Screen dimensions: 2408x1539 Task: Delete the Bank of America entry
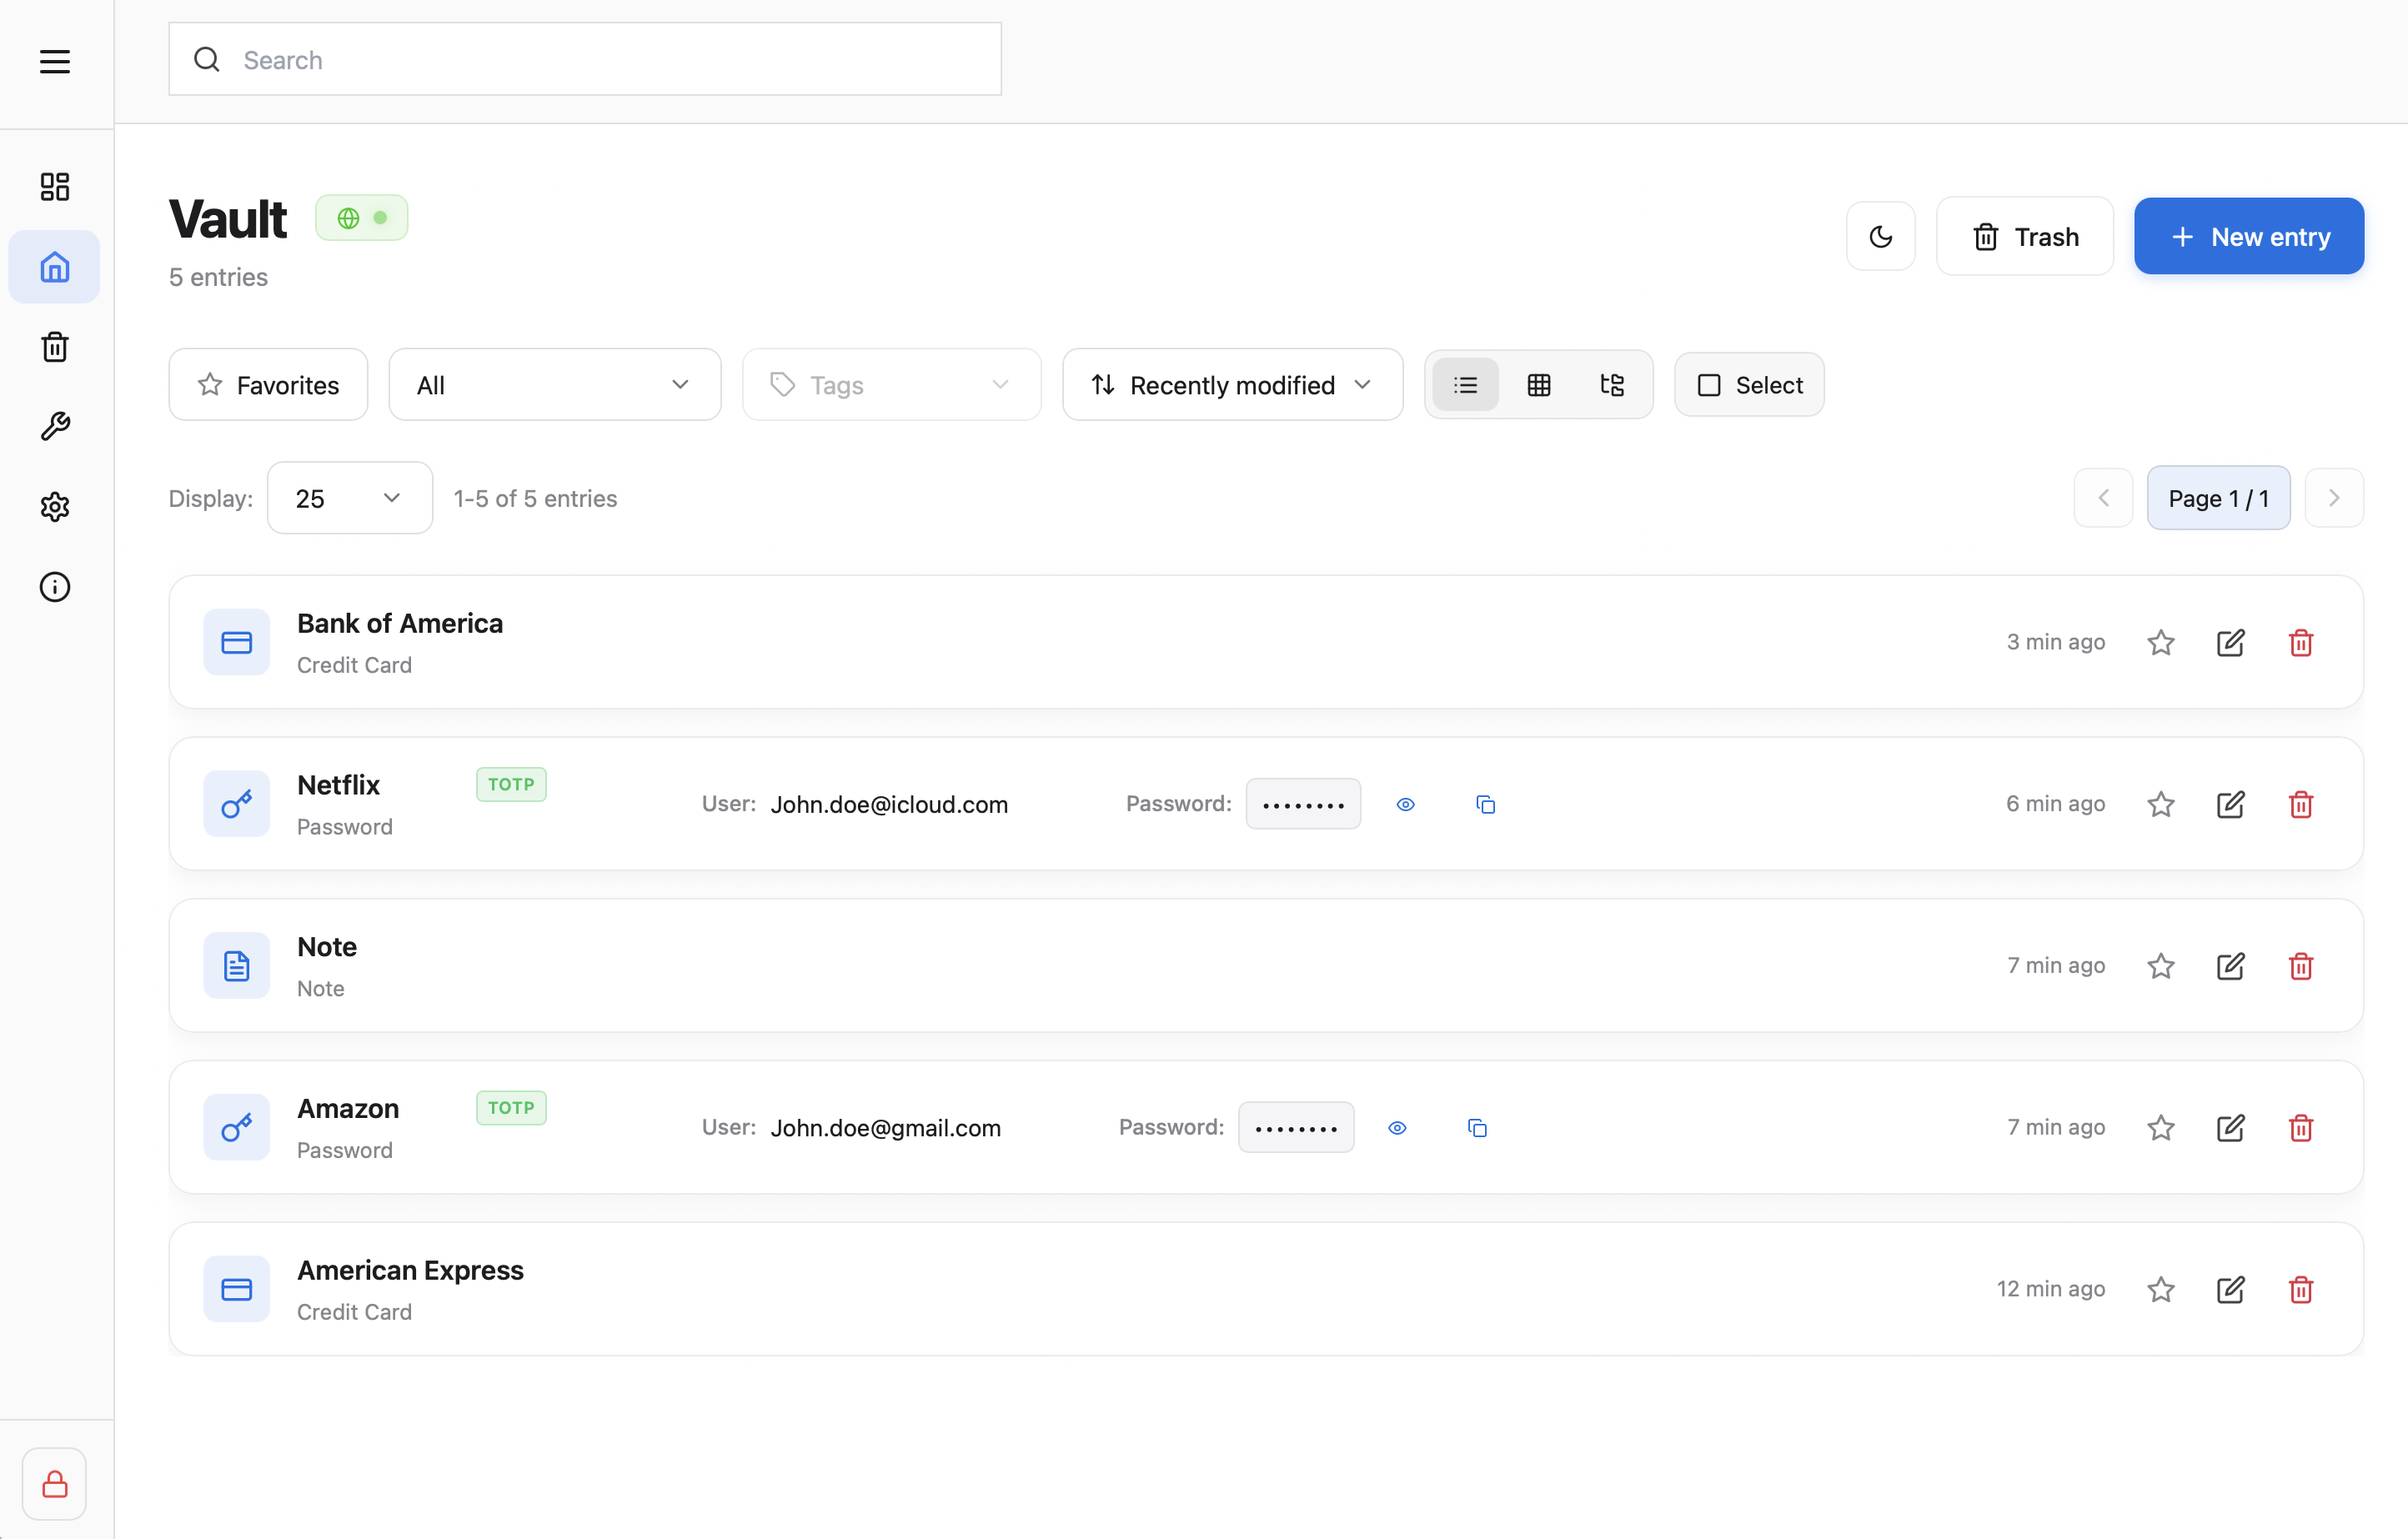2300,642
